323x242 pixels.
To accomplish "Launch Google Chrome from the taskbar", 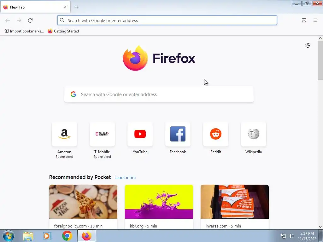I will click(67, 236).
